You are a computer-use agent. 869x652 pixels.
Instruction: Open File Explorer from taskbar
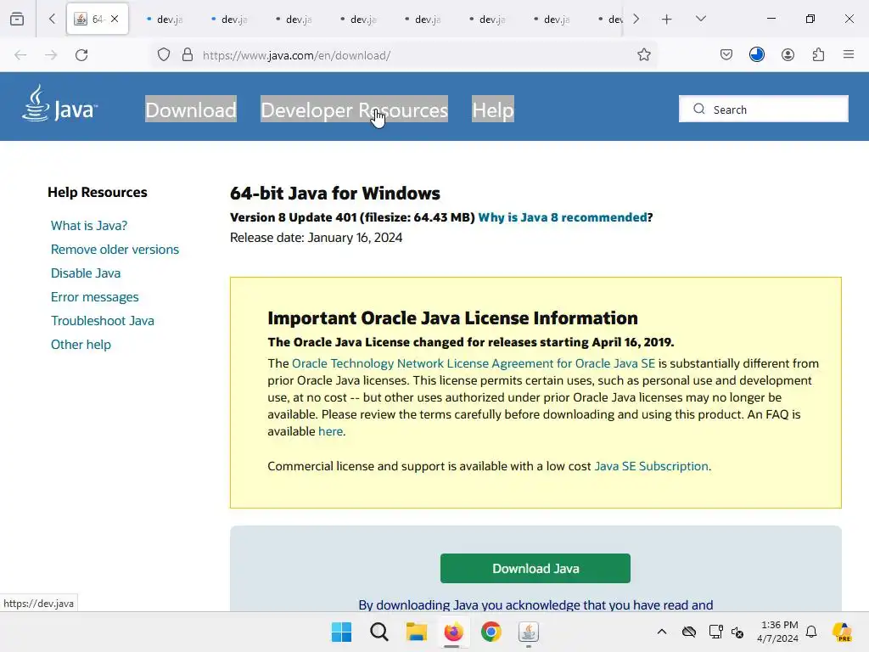pyautogui.click(x=416, y=632)
